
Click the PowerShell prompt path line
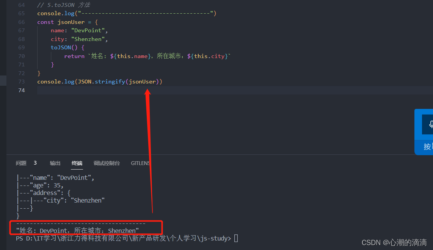(124, 238)
